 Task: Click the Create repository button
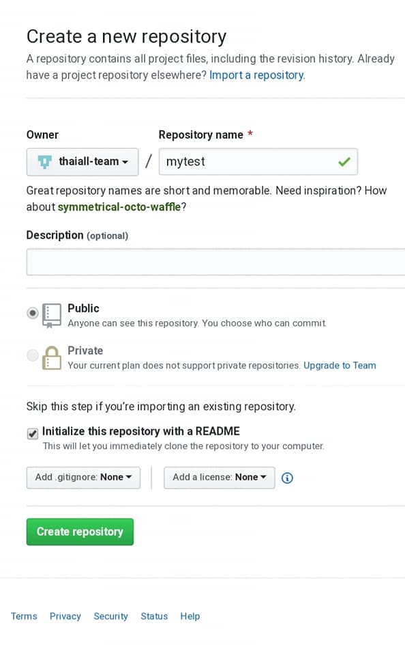pyautogui.click(x=80, y=532)
